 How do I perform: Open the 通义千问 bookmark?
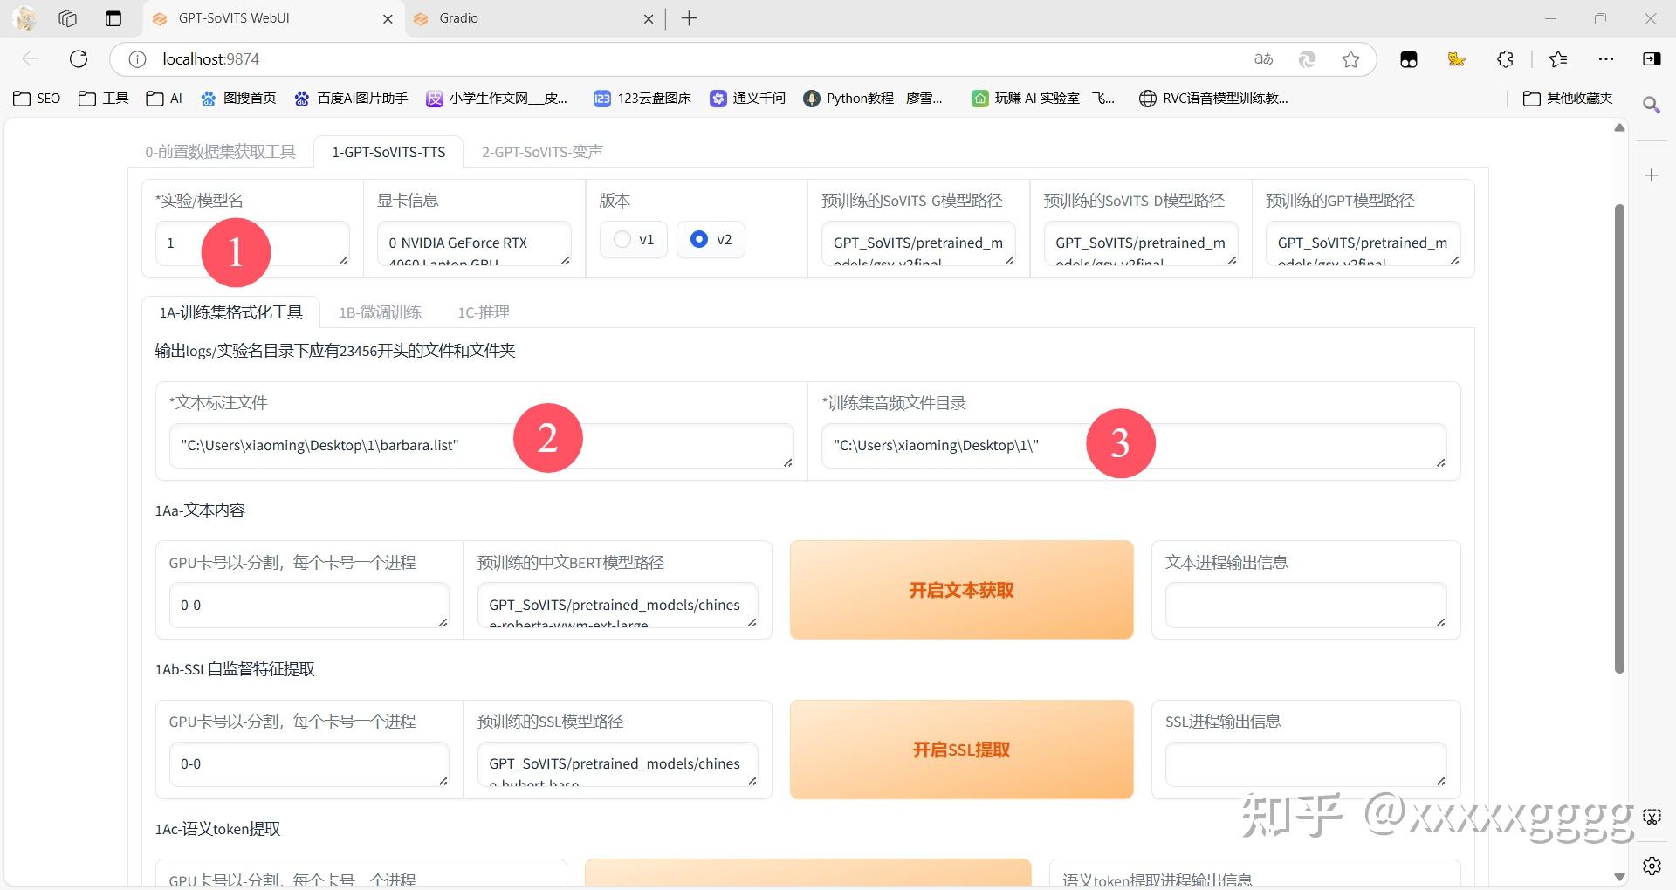point(746,98)
